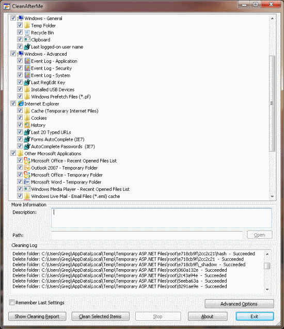284x329 pixels.
Task: Click the Microsoft Office Recent Files icon
Action: point(27,161)
